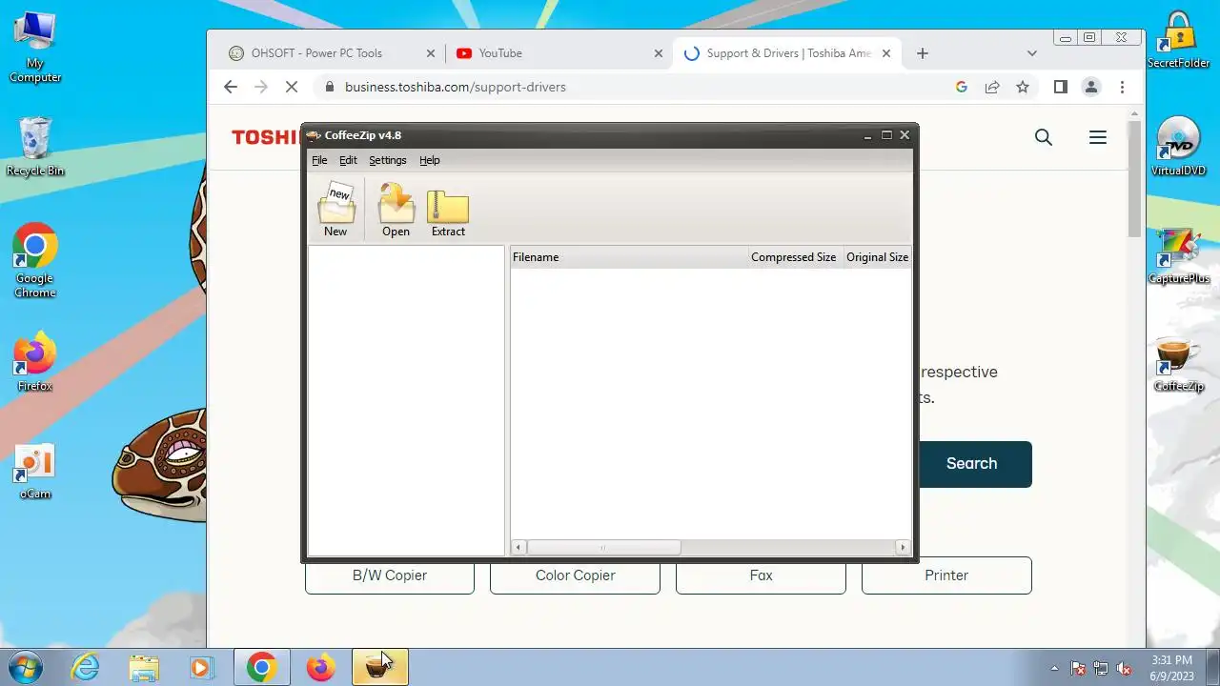This screenshot has width=1220, height=686.
Task: Click the Chrome page vertical scrollbar
Action: pos(1134,179)
